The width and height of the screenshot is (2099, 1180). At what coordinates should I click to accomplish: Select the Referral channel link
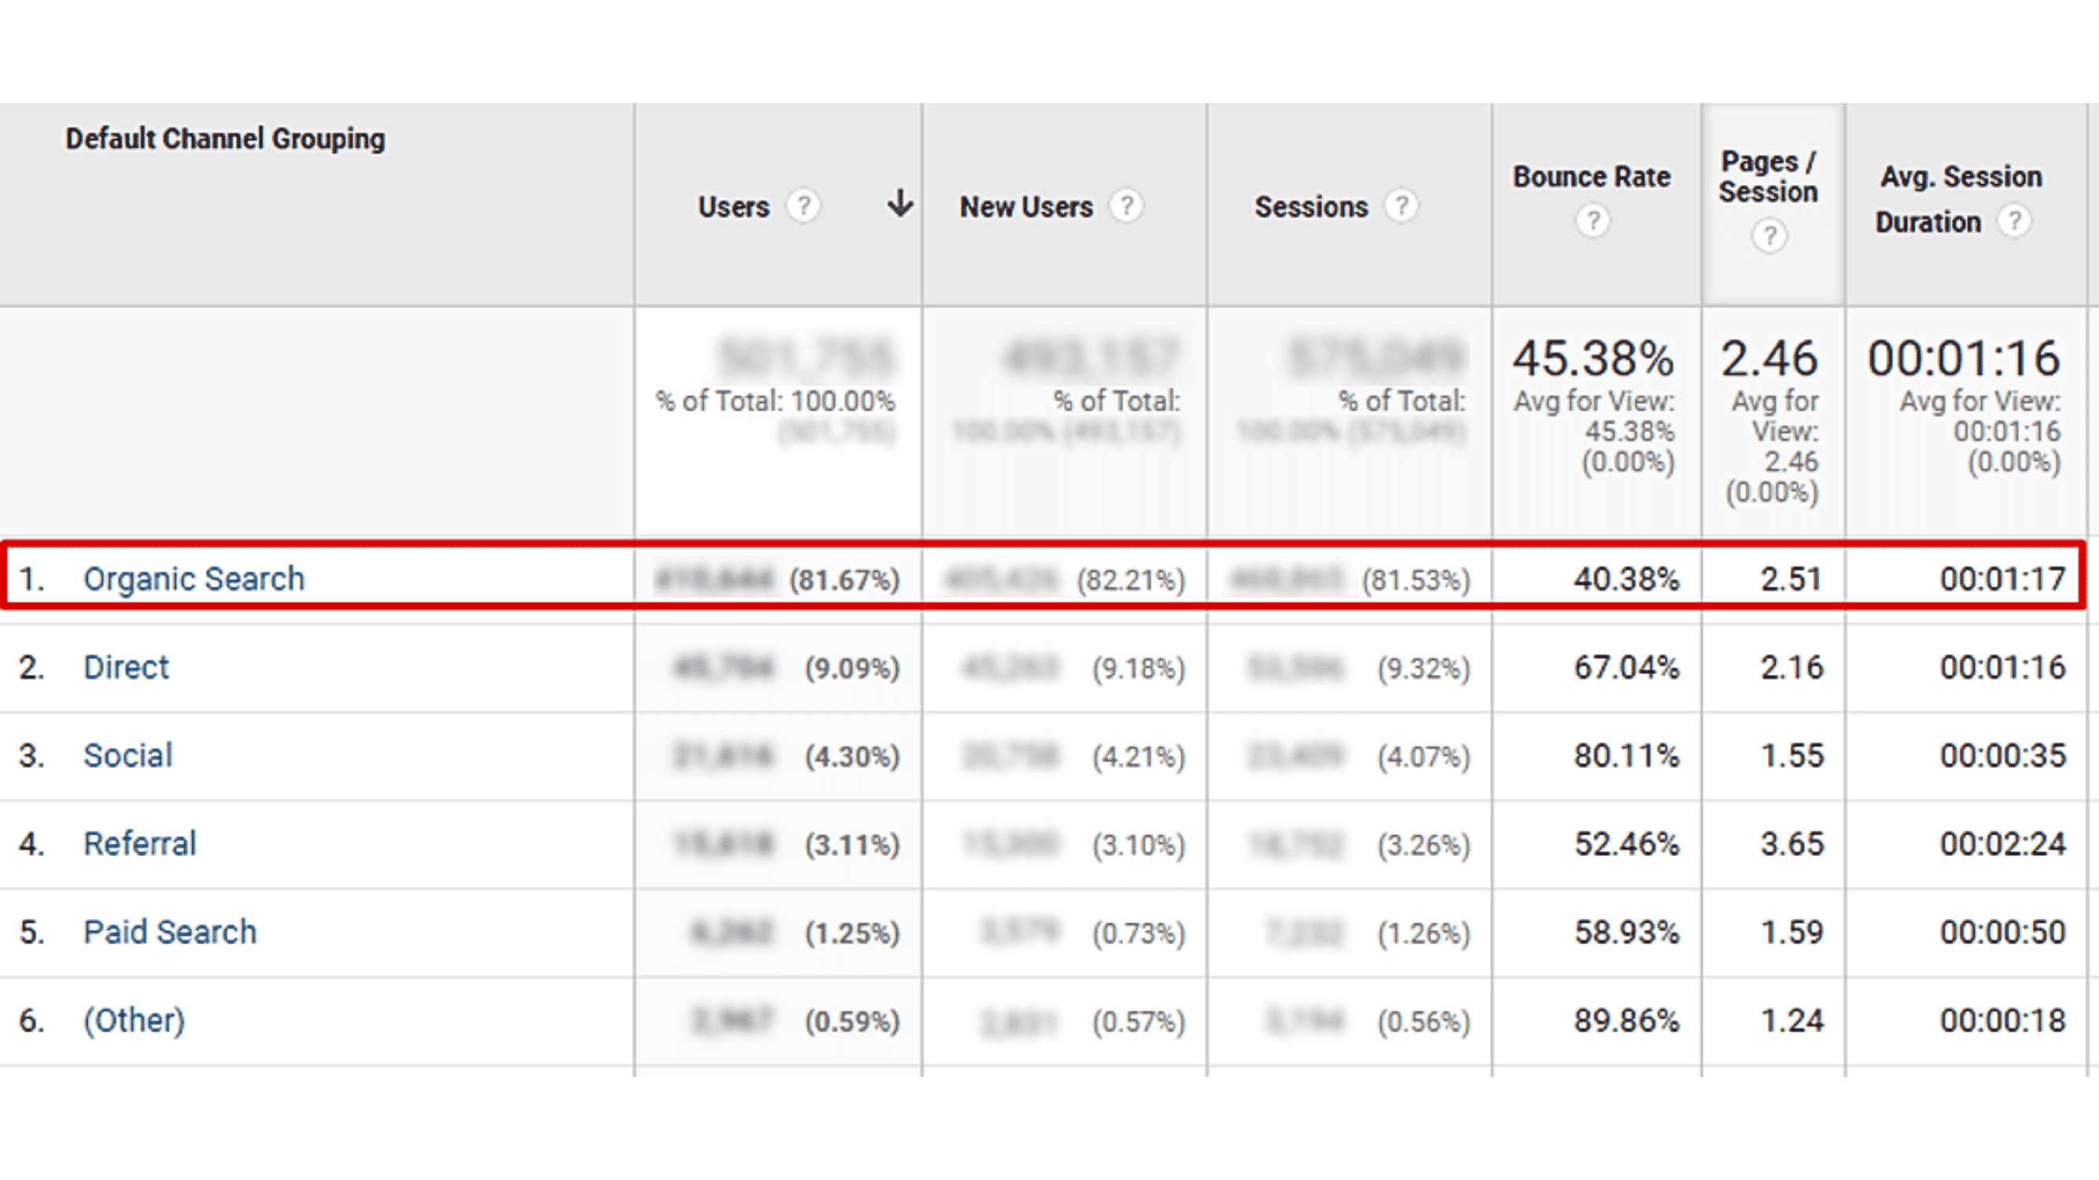point(140,843)
